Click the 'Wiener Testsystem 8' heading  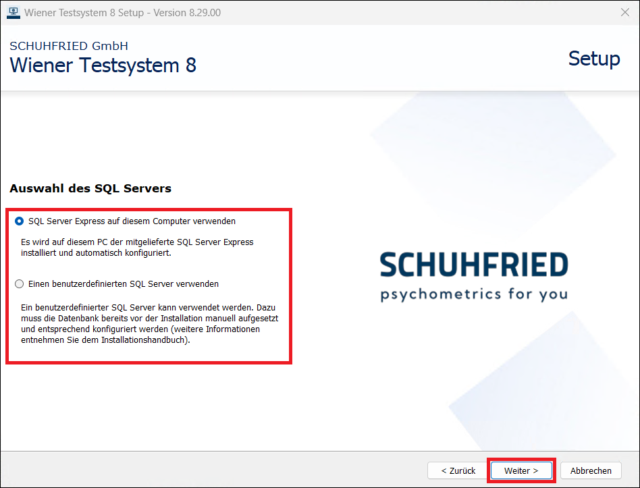(x=102, y=65)
